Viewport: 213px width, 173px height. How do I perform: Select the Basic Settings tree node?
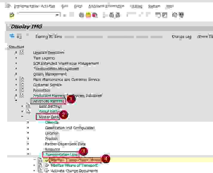[50, 106]
